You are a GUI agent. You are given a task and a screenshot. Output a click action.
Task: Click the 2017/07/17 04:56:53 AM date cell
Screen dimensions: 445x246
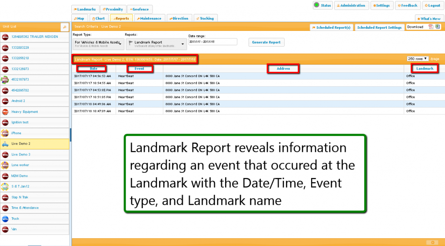tap(93, 76)
